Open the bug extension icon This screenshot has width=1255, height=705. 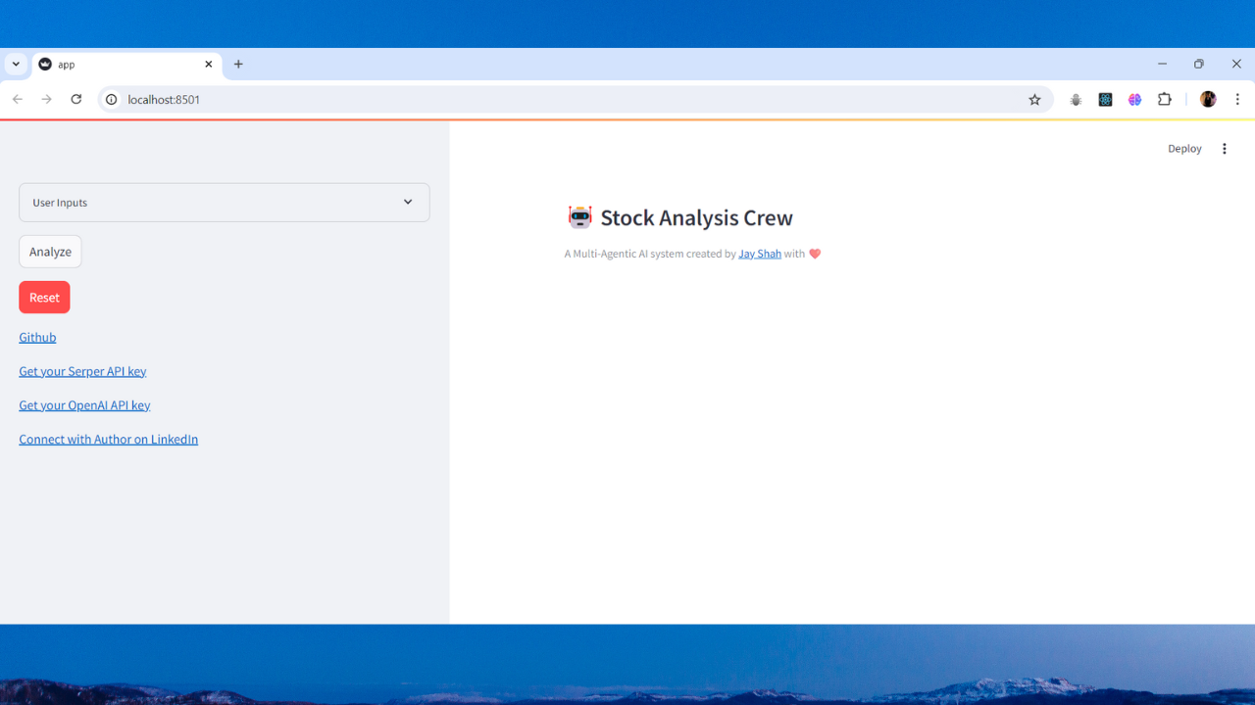pos(1076,99)
